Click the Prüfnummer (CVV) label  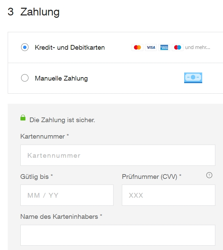(x=152, y=177)
